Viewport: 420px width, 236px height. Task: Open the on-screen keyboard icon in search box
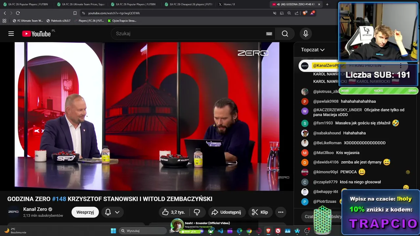click(269, 34)
